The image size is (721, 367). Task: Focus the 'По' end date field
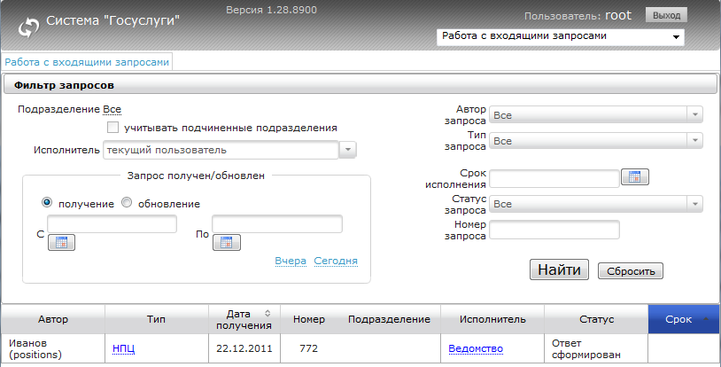[277, 223]
